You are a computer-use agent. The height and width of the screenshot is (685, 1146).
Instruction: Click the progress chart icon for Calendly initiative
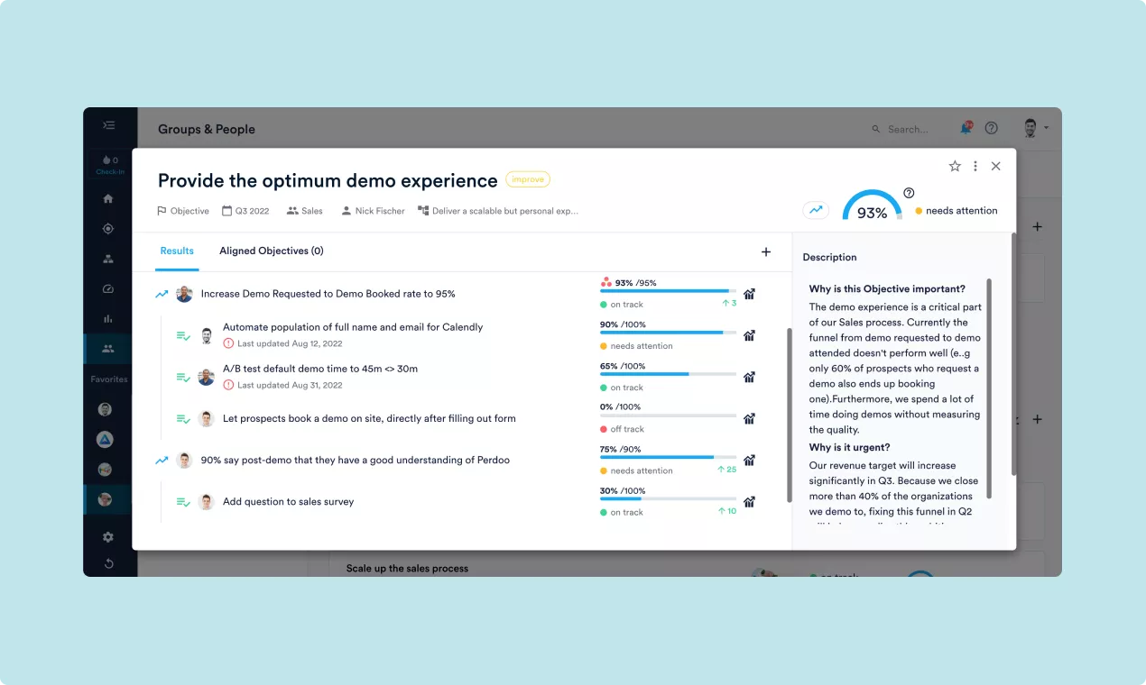pyautogui.click(x=749, y=335)
